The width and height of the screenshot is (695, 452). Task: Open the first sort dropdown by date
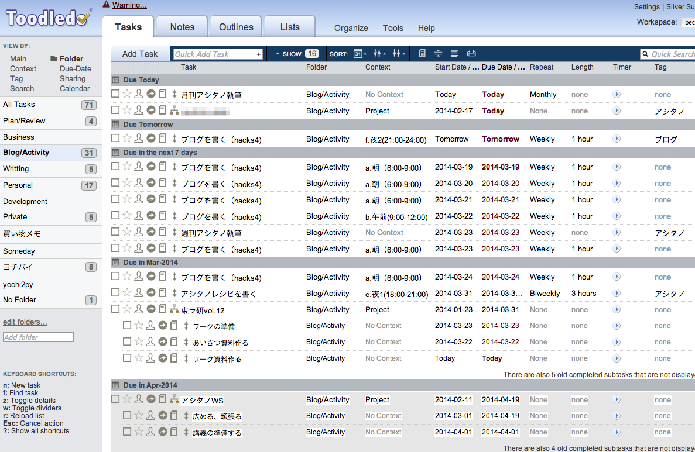[x=360, y=54]
